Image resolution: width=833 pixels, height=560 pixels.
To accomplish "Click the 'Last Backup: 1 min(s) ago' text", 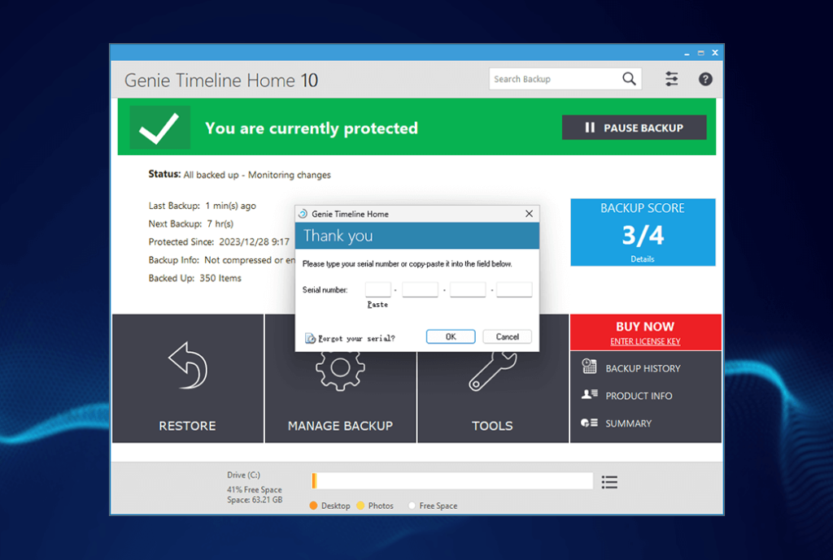I will pyautogui.click(x=202, y=206).
